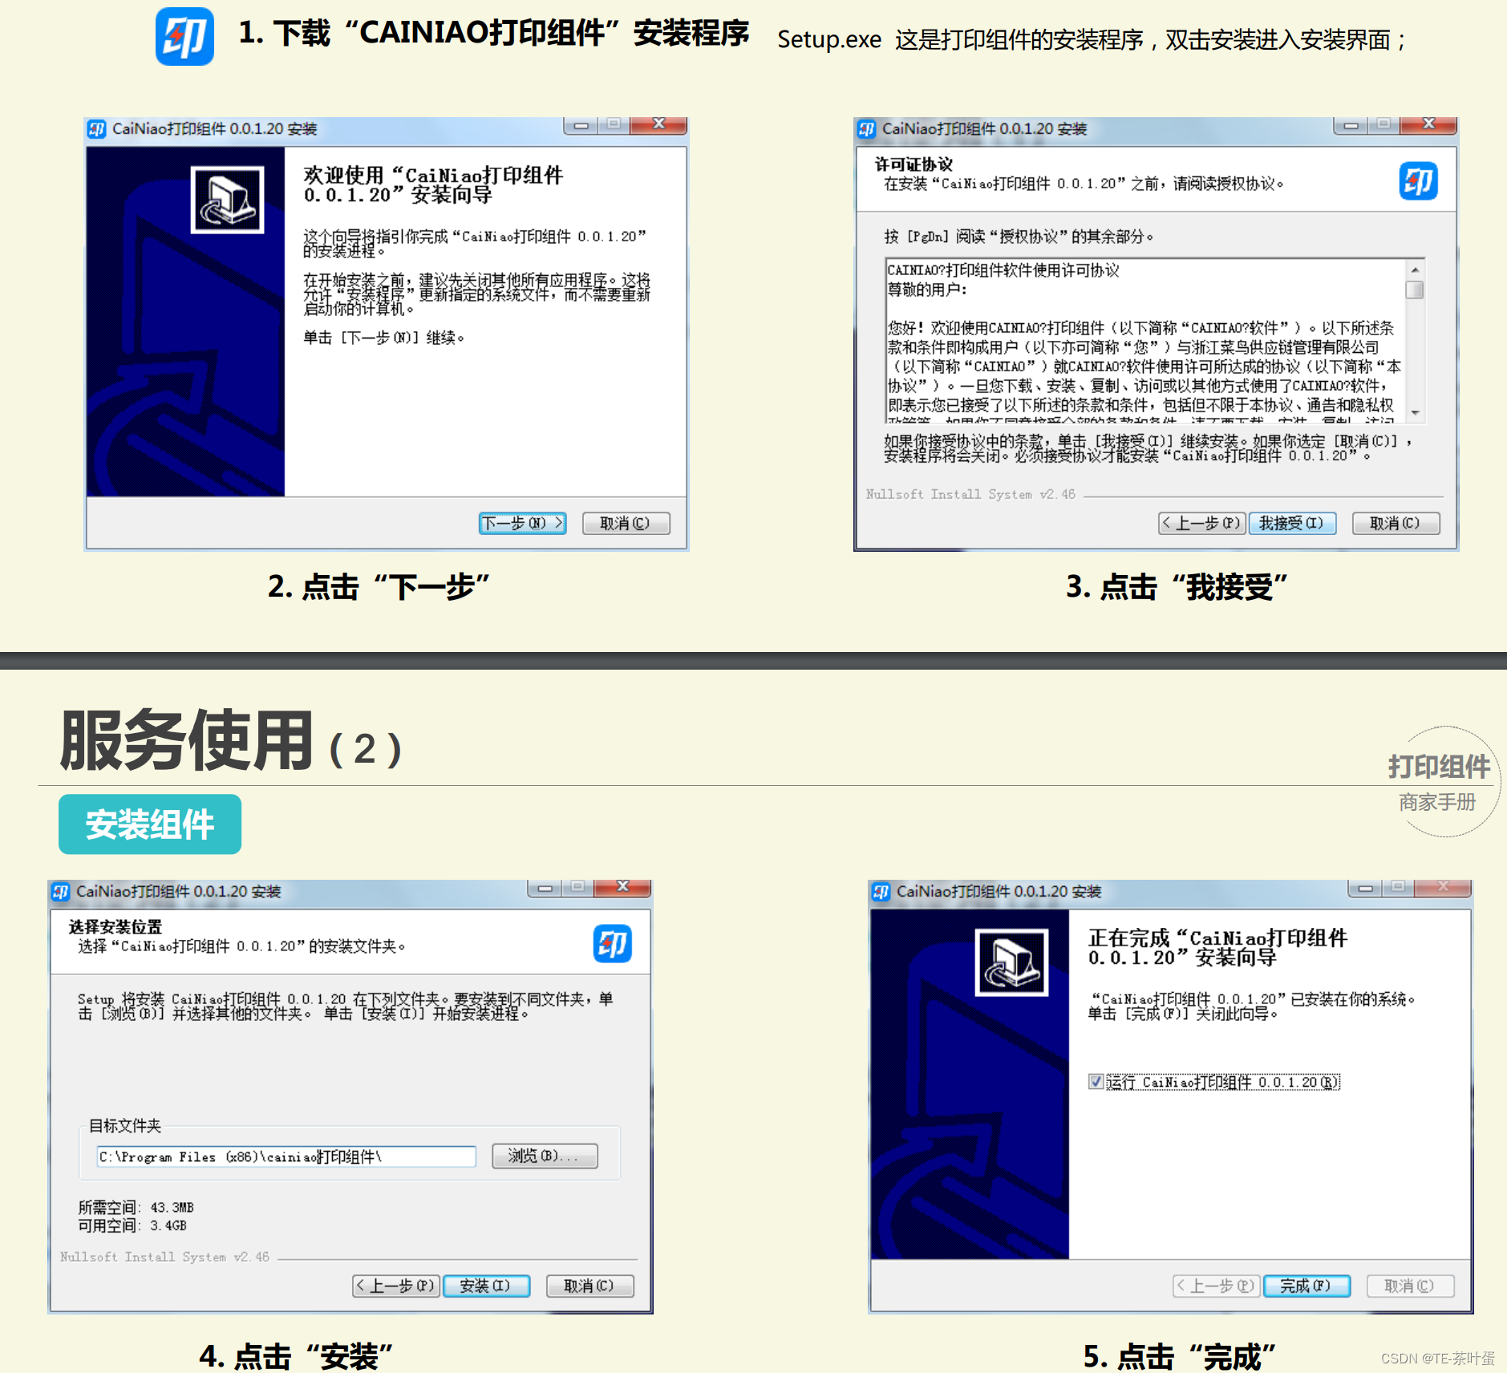Minimize the license agreement window
This screenshot has height=1373, width=1507.
[x=1351, y=124]
